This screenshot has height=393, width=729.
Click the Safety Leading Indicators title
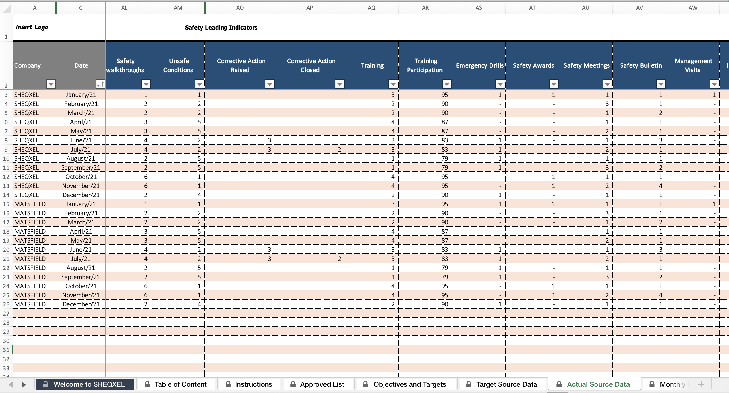pyautogui.click(x=221, y=28)
